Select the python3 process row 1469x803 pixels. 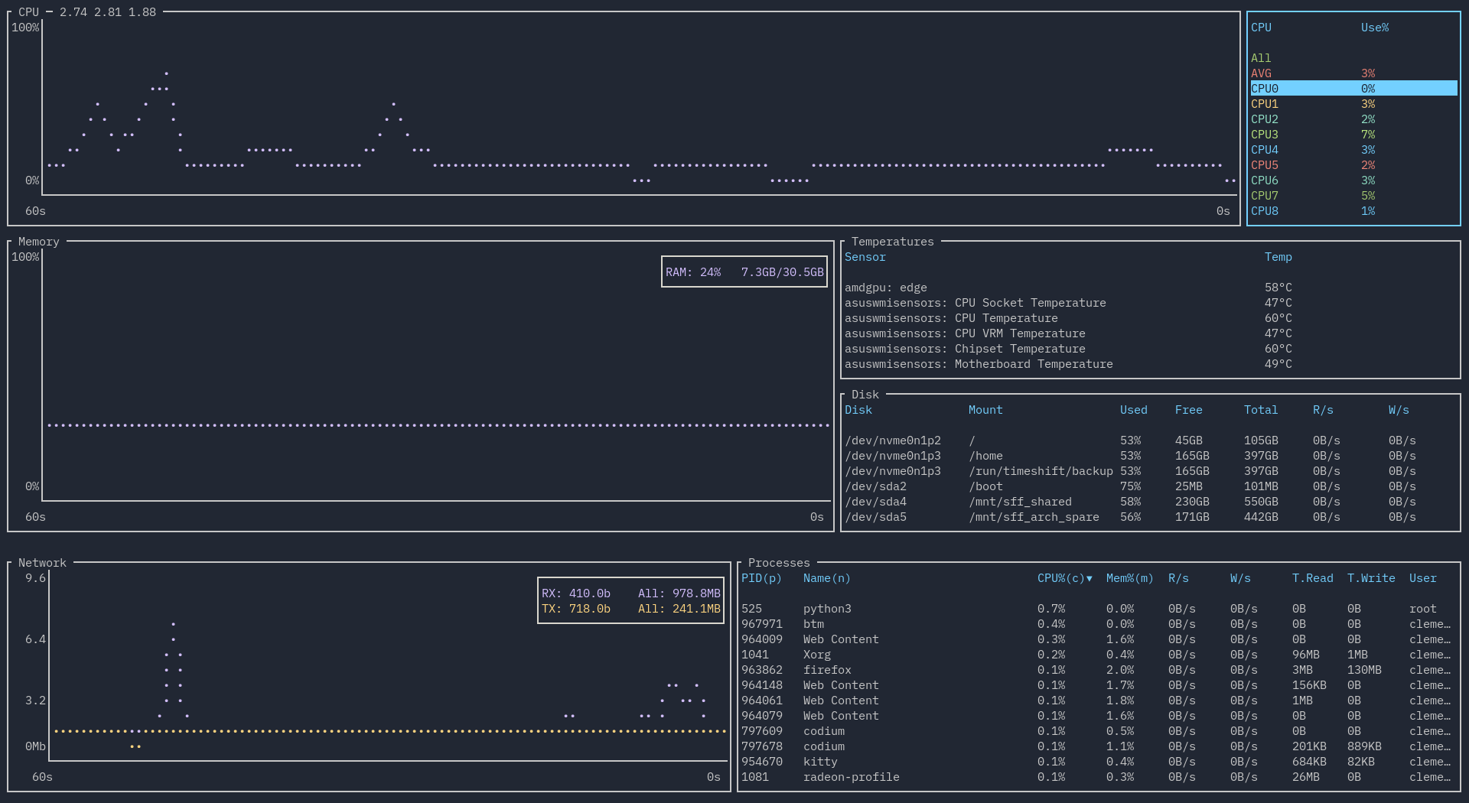click(827, 609)
